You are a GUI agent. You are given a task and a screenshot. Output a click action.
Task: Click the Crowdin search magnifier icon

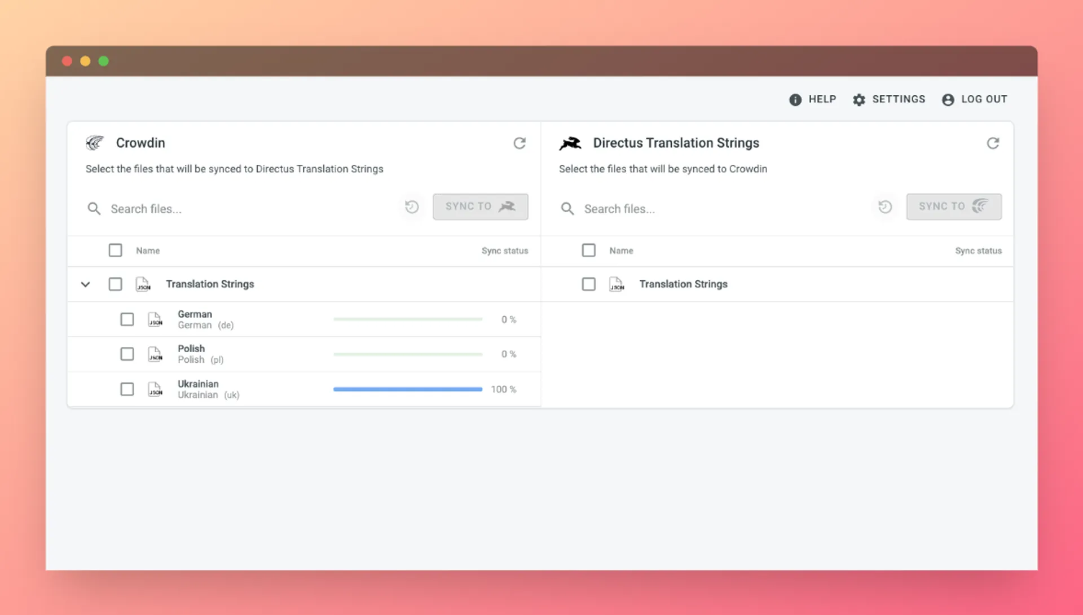coord(94,209)
